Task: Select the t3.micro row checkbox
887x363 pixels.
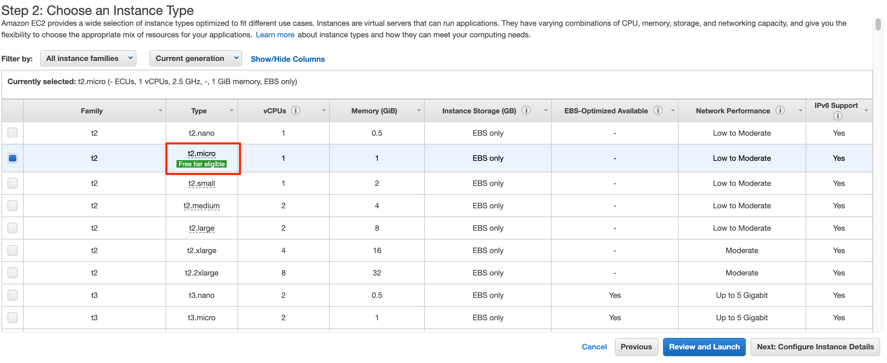Action: [x=13, y=318]
